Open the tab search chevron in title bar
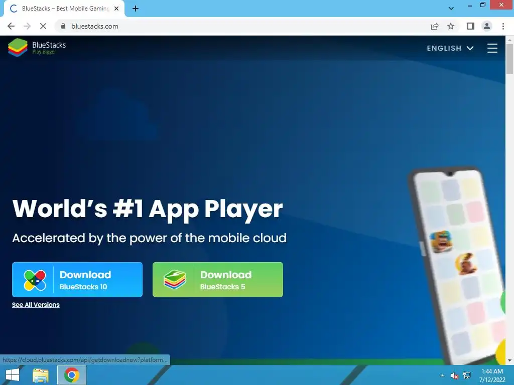This screenshot has width=514, height=385. [451, 9]
